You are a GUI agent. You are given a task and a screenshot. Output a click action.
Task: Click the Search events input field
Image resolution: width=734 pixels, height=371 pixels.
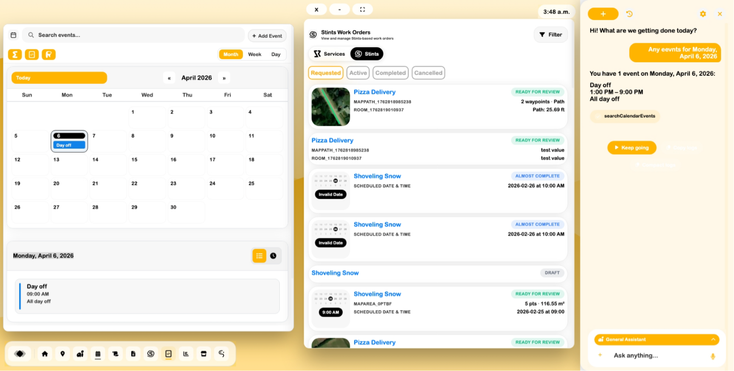tap(134, 35)
